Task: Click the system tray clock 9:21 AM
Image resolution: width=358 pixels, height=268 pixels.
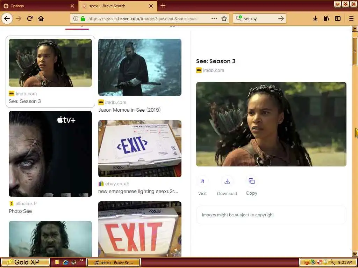Action: 345,262
